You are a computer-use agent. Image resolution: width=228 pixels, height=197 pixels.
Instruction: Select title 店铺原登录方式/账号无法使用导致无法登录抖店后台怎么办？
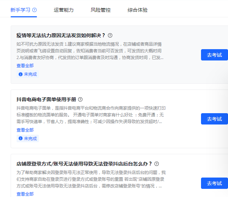pos(84,164)
